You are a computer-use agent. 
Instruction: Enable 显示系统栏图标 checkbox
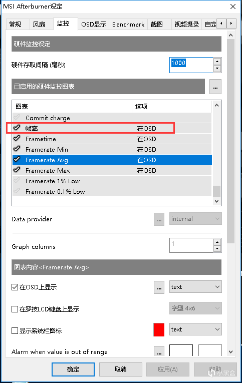tap(15, 331)
